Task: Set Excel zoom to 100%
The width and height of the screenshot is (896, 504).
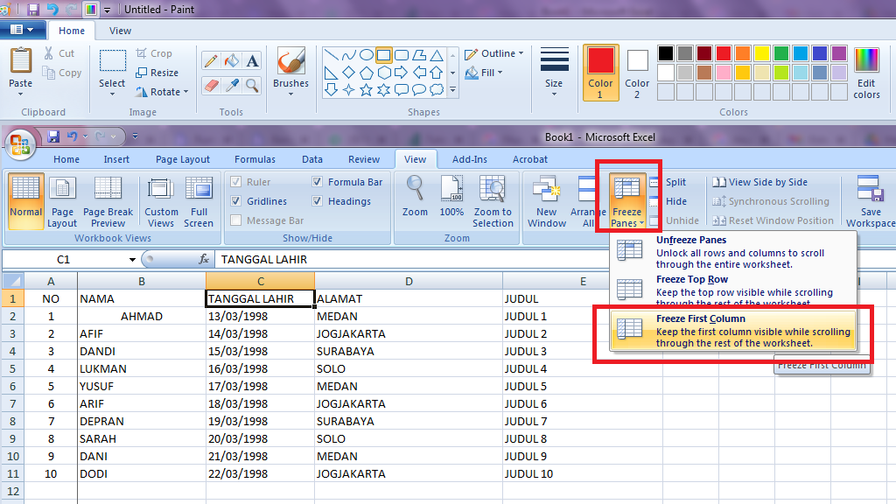Action: coord(451,196)
